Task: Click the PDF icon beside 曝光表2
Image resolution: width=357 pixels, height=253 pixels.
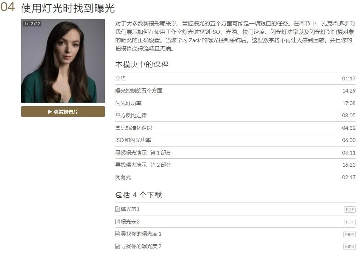Action: 117,222
